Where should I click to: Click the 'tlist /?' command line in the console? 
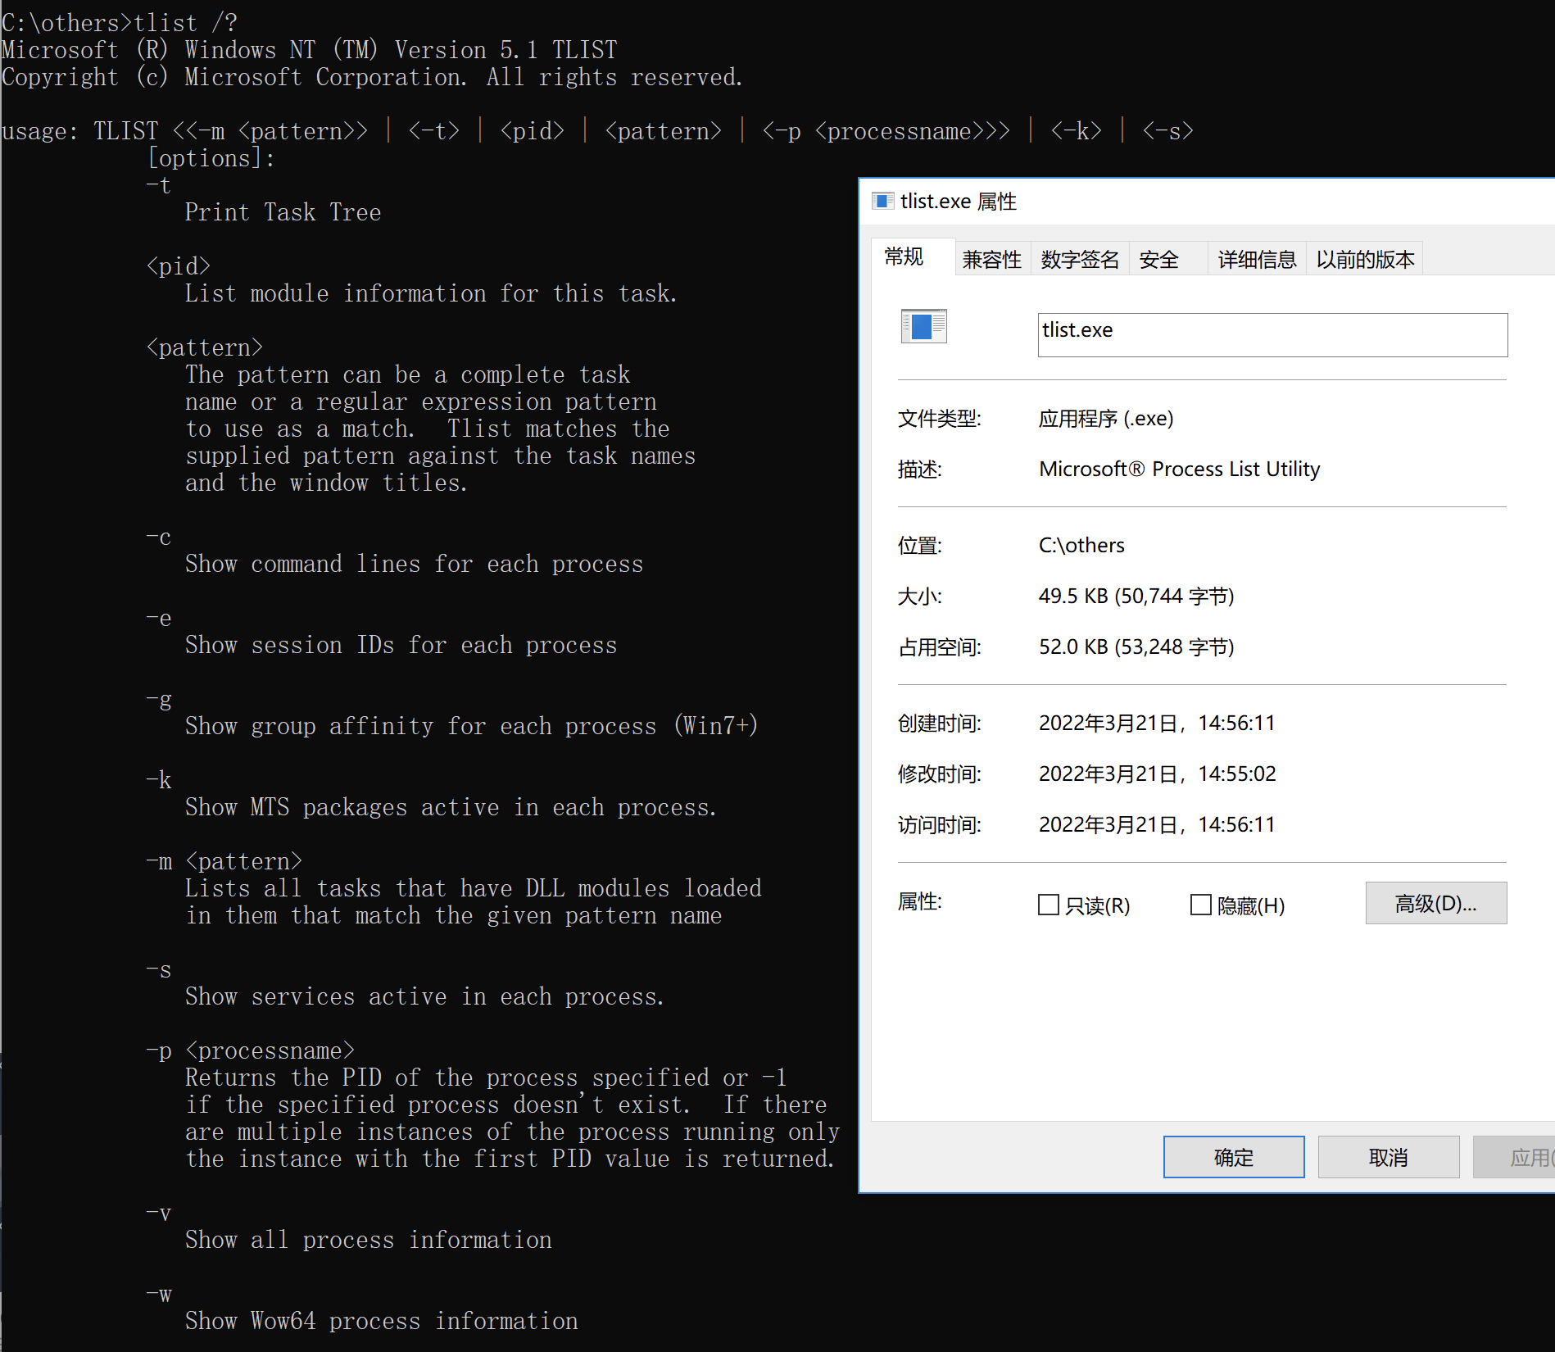pyautogui.click(x=120, y=23)
